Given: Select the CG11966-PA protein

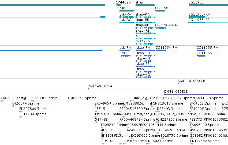Looking at the screenshot, I should (x=201, y=50).
